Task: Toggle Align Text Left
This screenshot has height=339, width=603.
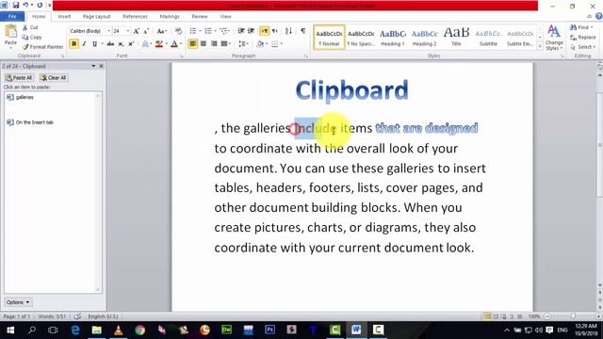Action: tap(192, 44)
